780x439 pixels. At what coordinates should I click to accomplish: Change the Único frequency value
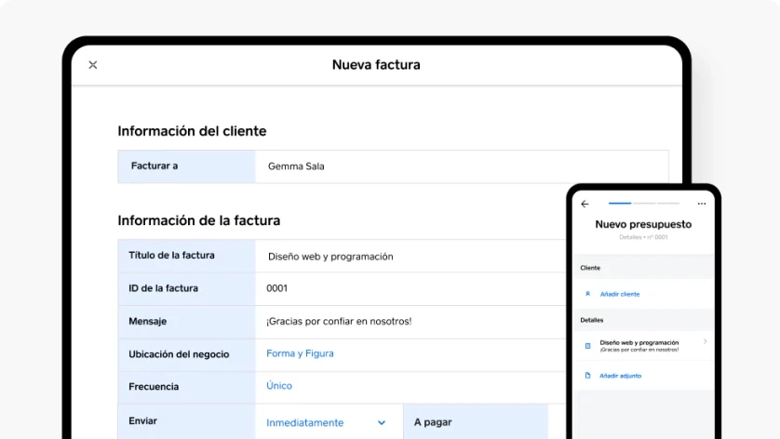coord(279,386)
